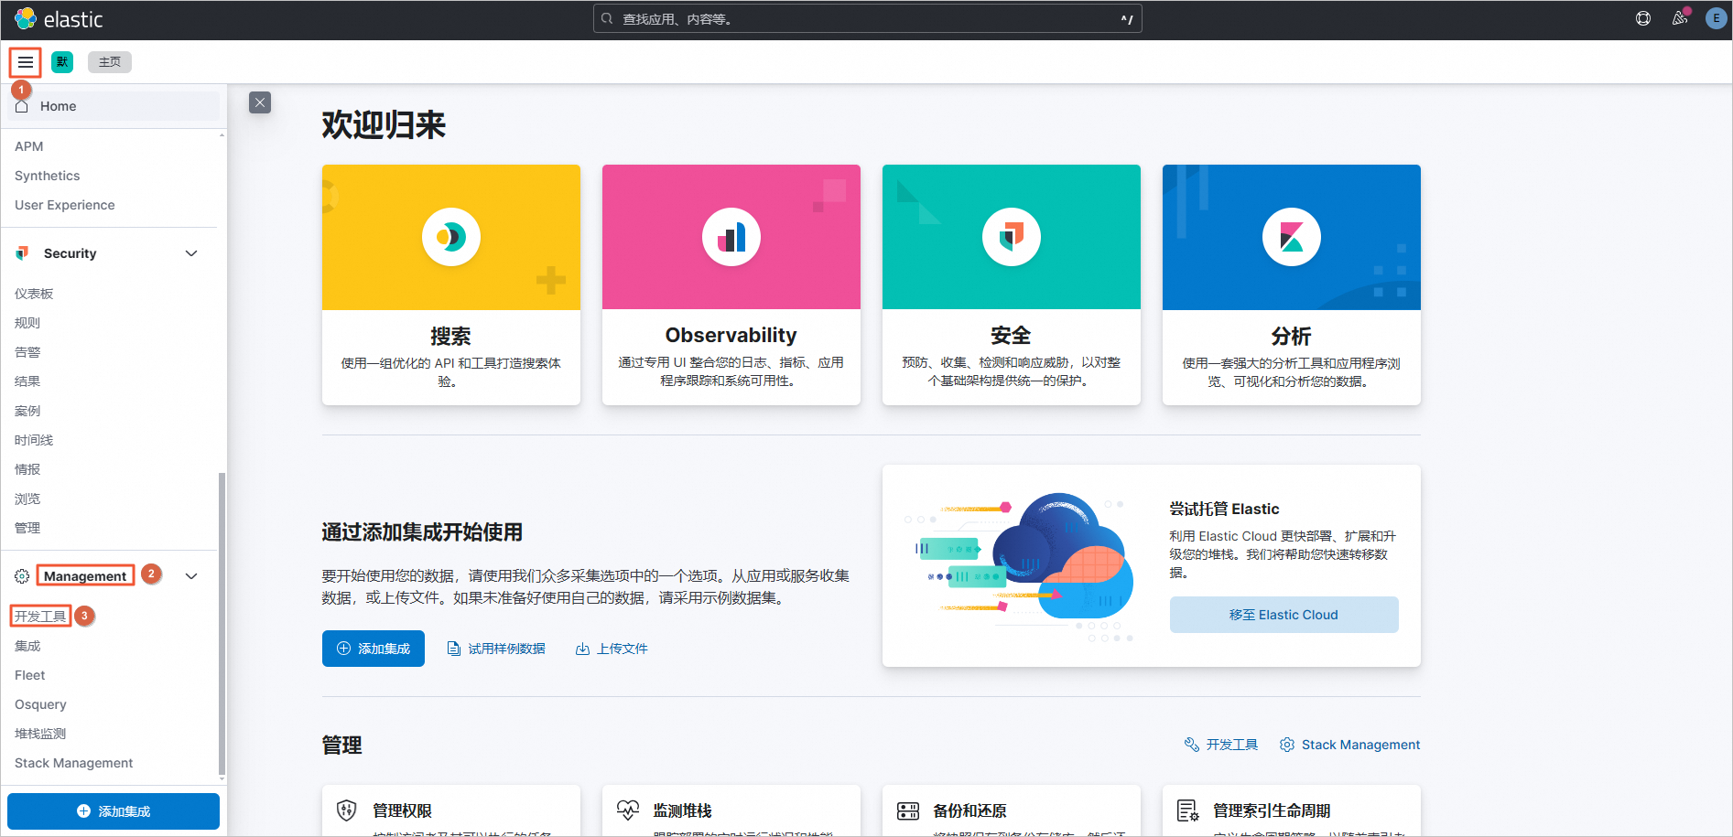Open 开发工具 under Management in the sidebar
1733x837 pixels.
click(x=40, y=617)
